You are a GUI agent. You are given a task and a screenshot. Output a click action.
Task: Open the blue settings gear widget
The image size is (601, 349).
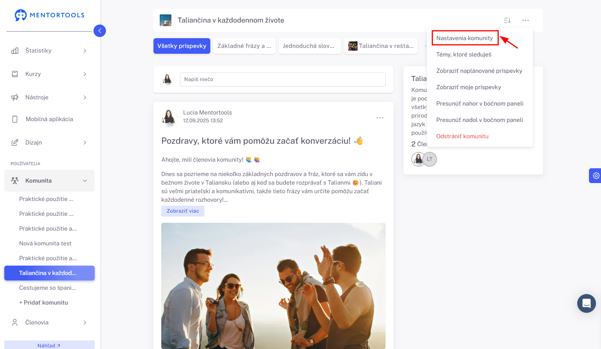click(596, 176)
